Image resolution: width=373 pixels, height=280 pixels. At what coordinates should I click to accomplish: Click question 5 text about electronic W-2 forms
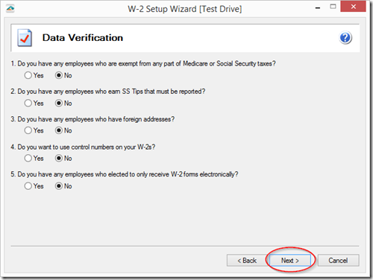[125, 174]
